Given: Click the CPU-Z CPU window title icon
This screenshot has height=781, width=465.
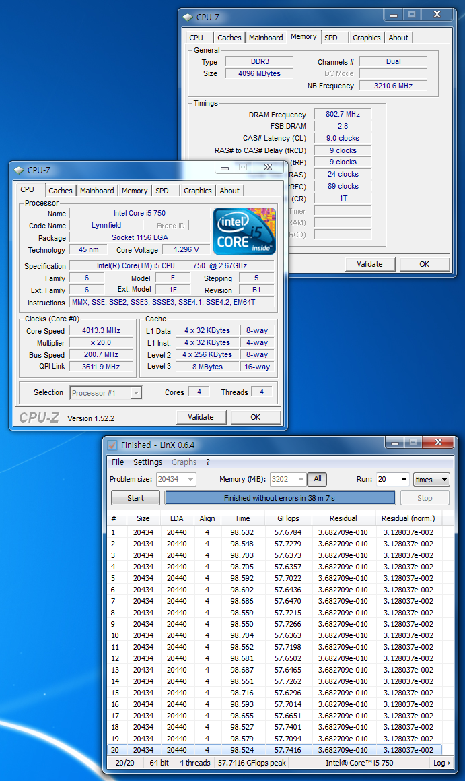Looking at the screenshot, I should click(x=19, y=170).
